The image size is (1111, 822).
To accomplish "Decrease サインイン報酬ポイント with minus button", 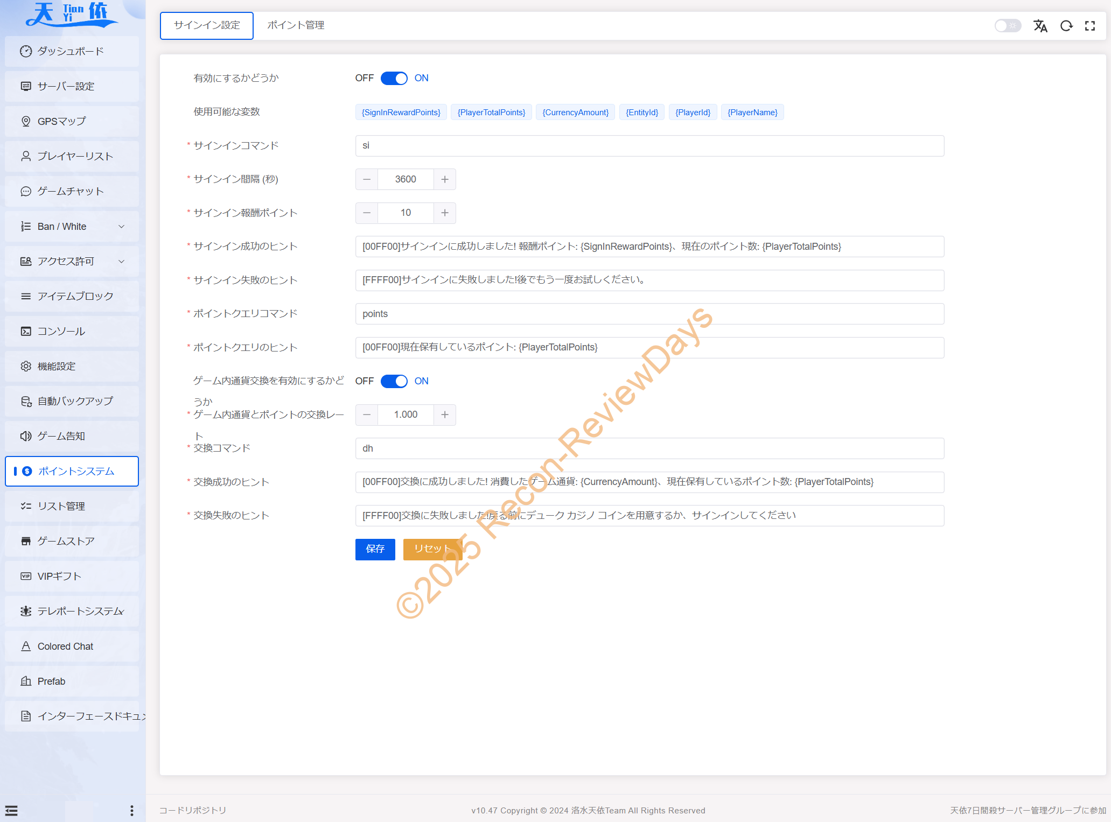I will tap(367, 213).
